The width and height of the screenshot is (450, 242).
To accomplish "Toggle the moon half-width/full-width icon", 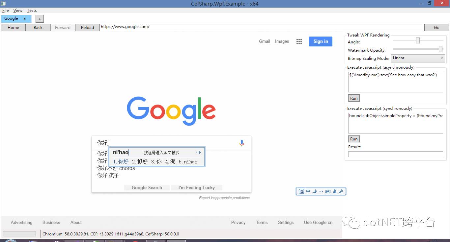I will [x=315, y=191].
